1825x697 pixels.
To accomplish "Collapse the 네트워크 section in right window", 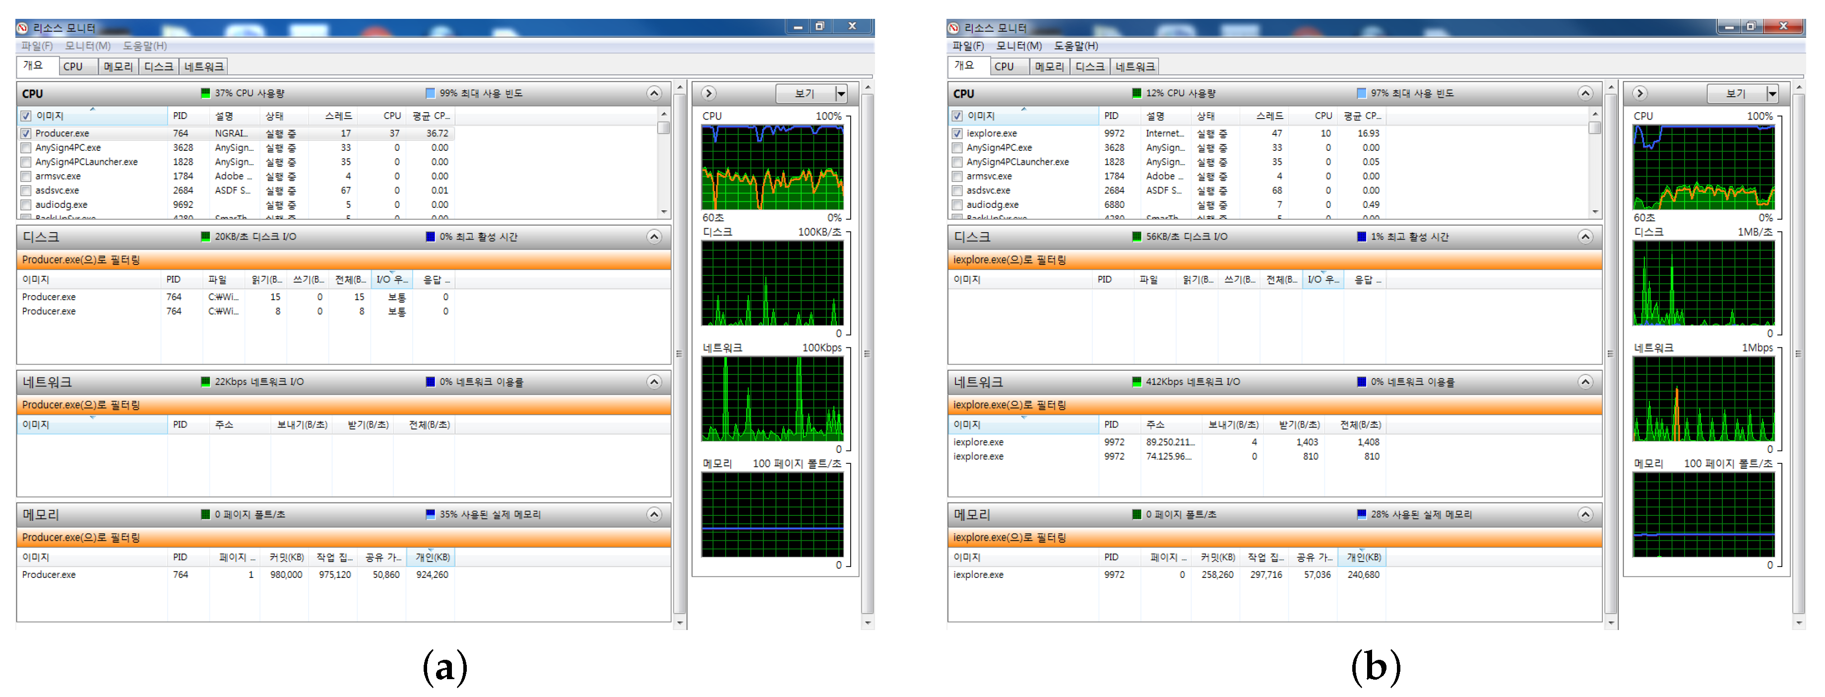I will coord(1585,382).
